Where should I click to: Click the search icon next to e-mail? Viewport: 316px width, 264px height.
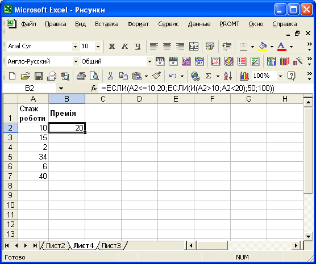[65, 76]
